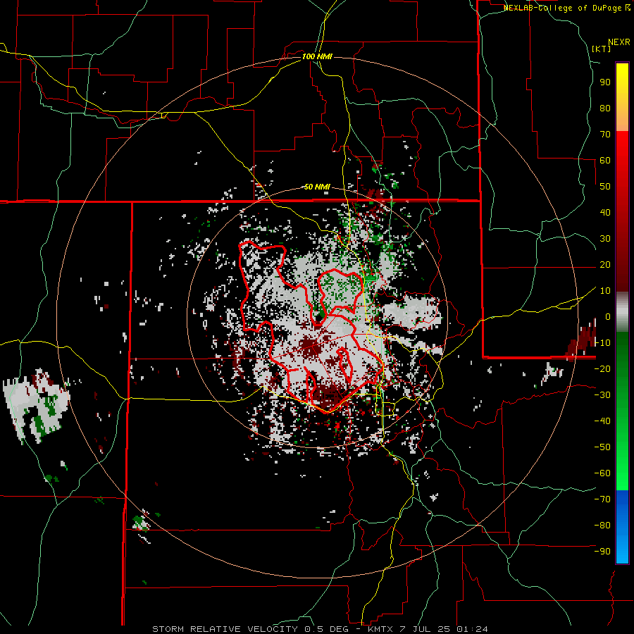
Task: Click the 7 JUL 25 date text
Action: pos(426,629)
